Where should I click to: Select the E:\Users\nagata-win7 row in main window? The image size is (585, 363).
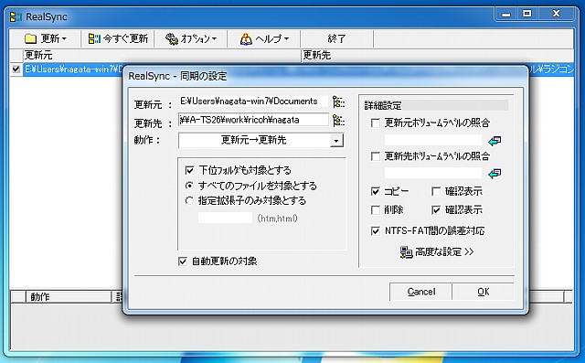point(73,69)
